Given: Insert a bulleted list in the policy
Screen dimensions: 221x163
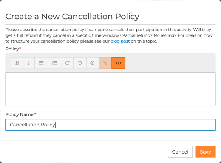Looking at the screenshot, I should point(41,63).
